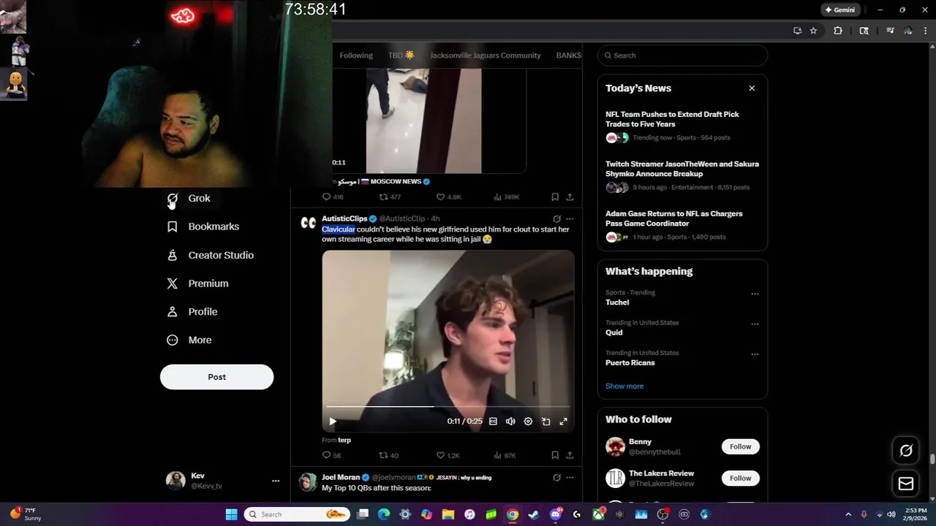Close the Today's News panel

(752, 88)
